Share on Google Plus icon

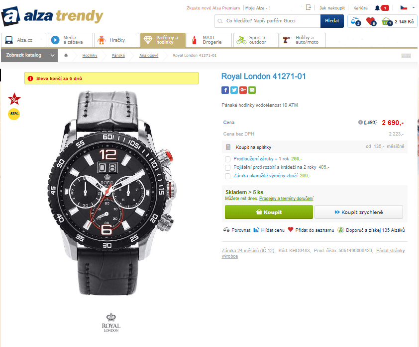243,90
